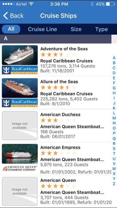
Task: Switch filter to Cruise Line
Action: tap(42, 29)
